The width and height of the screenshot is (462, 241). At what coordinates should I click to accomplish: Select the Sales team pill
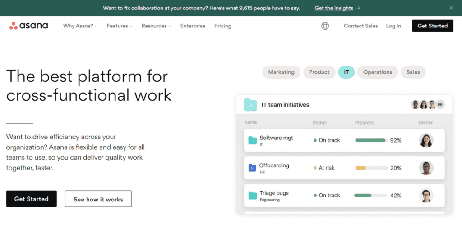pos(413,72)
